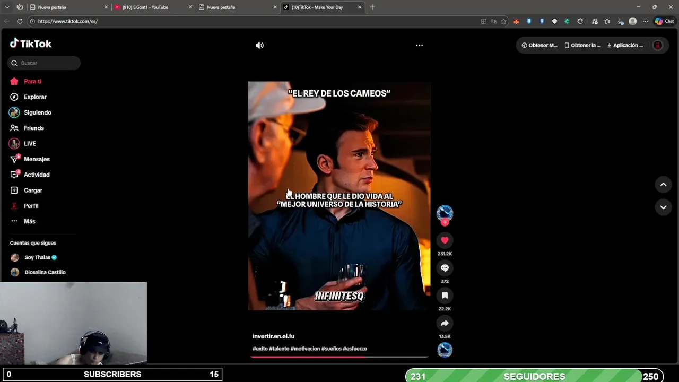Close the TikTok browser tab
679x382 pixels.
[x=360, y=7]
